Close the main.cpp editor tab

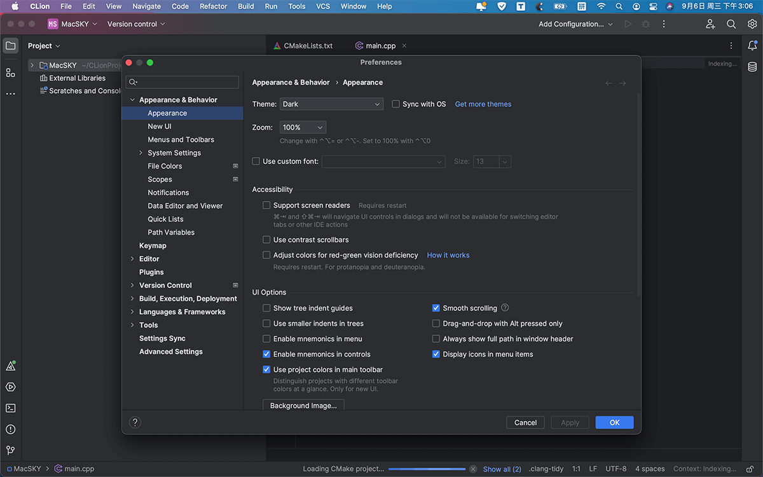click(404, 46)
